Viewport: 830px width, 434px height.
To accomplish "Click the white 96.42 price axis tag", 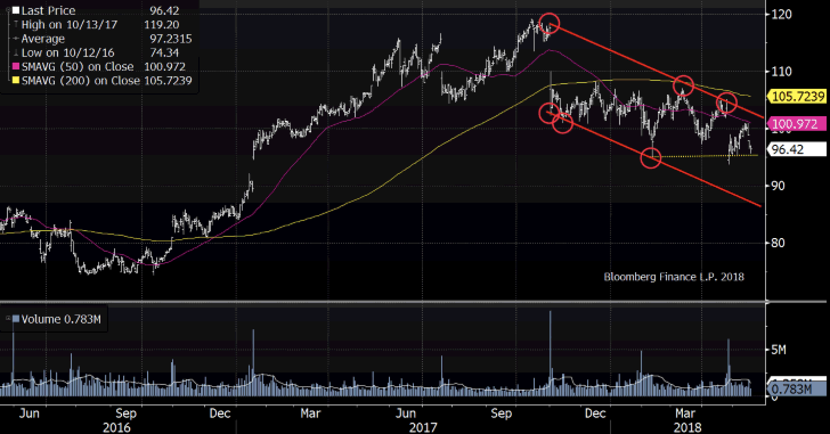I will tap(798, 150).
